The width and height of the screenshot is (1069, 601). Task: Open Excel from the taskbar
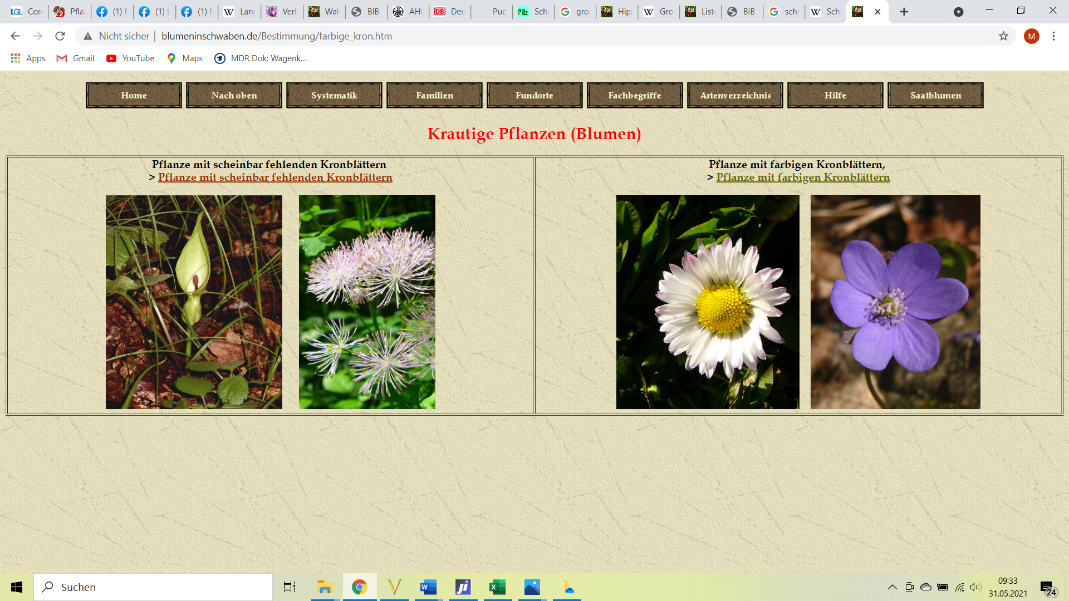(497, 587)
